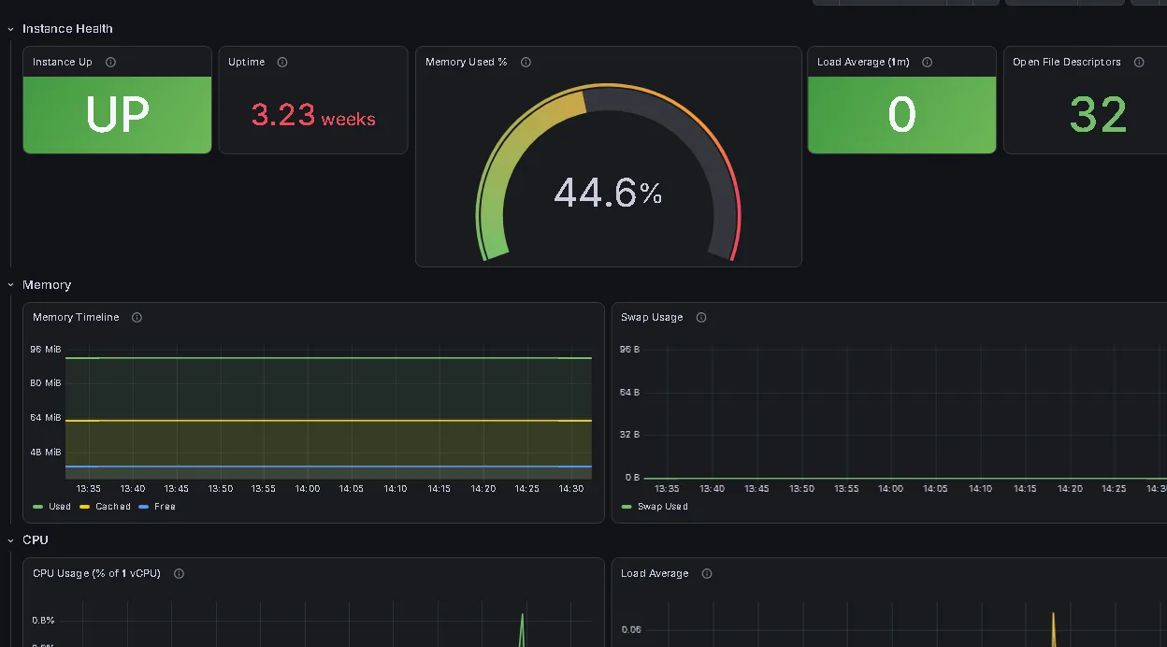Click yellow Cached legend color swatch
Viewport: 1167px width, 647px height.
click(85, 507)
